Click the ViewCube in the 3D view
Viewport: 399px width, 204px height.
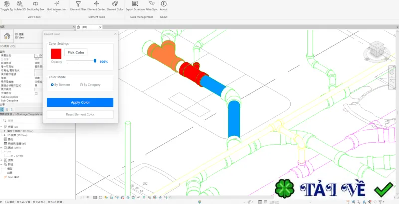click(x=377, y=50)
